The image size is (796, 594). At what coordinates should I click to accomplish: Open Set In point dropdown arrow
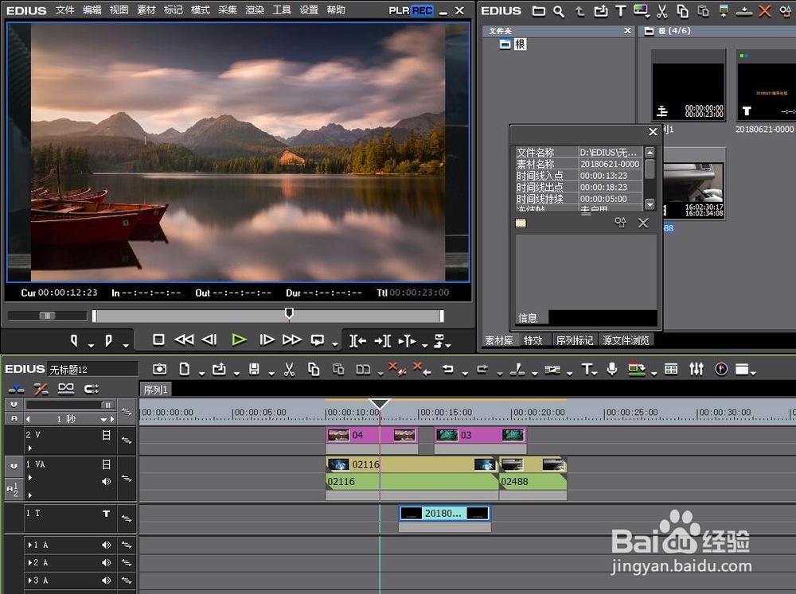coord(91,346)
